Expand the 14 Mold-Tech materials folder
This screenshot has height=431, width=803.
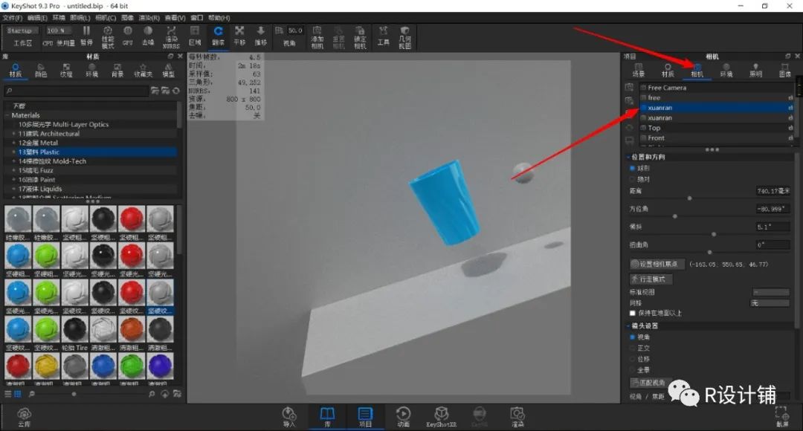14,161
